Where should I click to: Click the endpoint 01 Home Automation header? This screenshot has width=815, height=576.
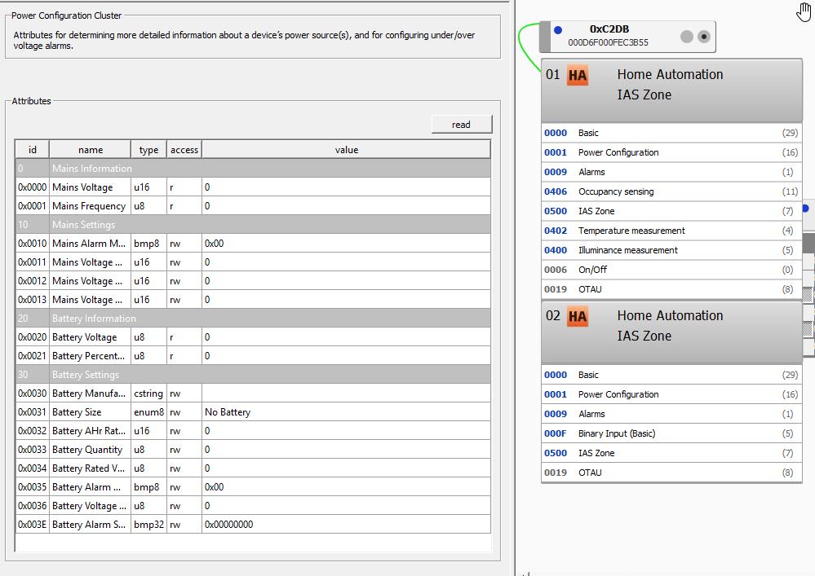click(671, 90)
